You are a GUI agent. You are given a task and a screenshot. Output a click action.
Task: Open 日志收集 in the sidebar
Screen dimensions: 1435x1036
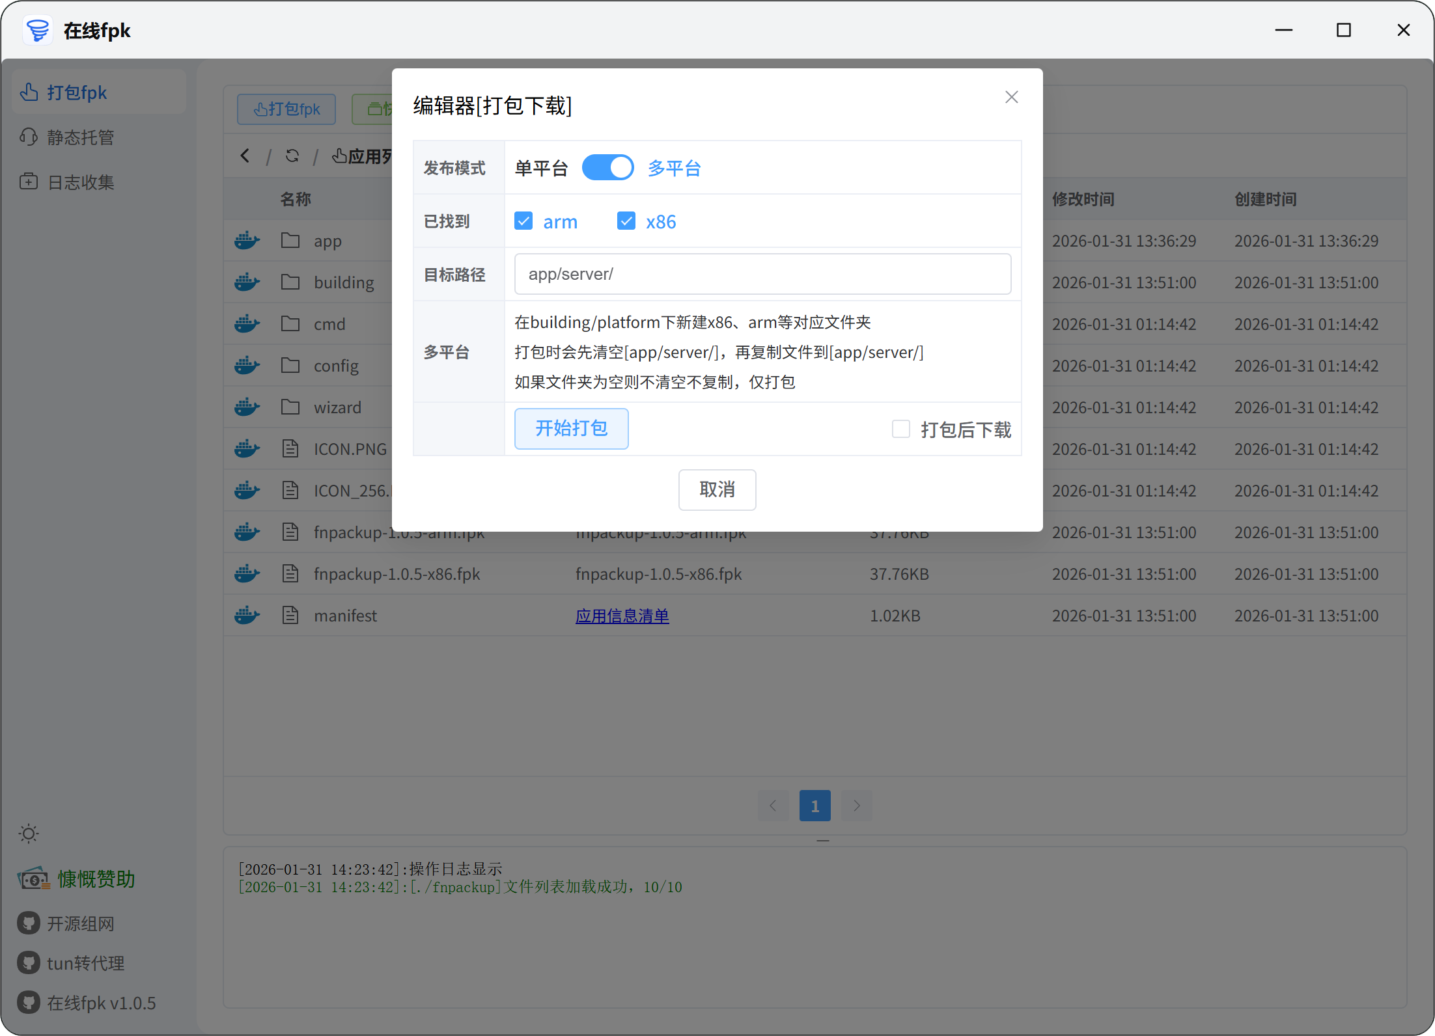tap(79, 182)
